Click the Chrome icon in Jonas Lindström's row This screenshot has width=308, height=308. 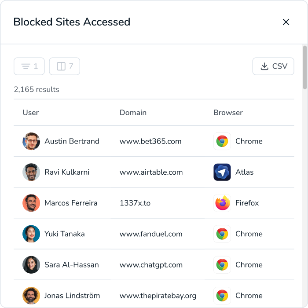[222, 295]
